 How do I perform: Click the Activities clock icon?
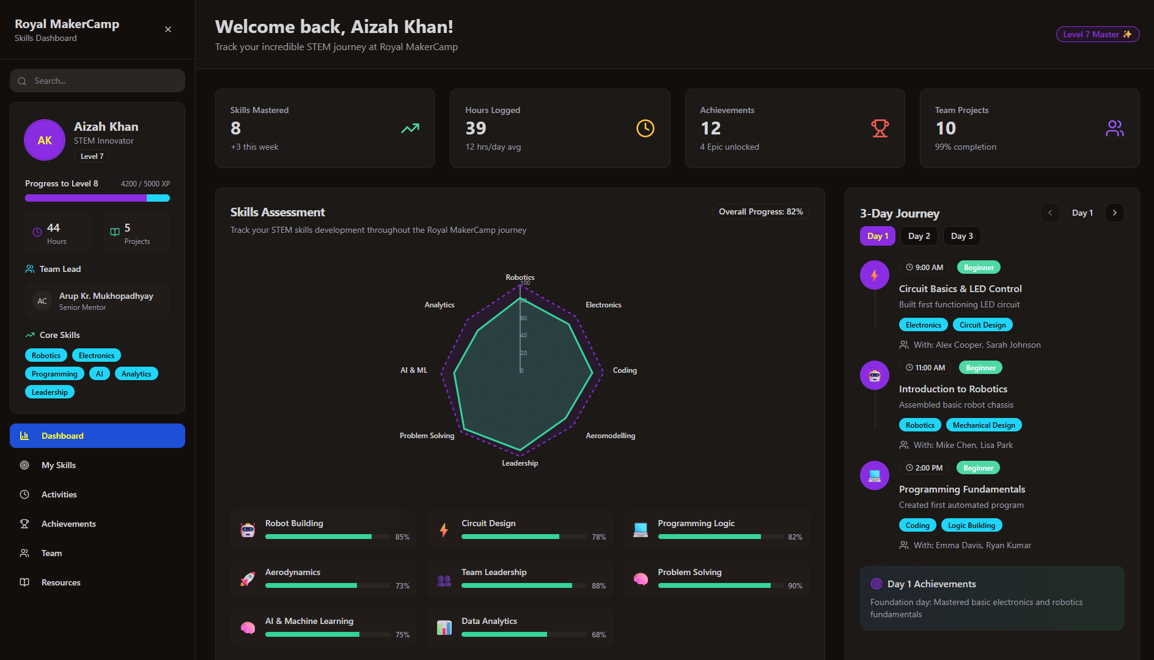pyautogui.click(x=24, y=494)
